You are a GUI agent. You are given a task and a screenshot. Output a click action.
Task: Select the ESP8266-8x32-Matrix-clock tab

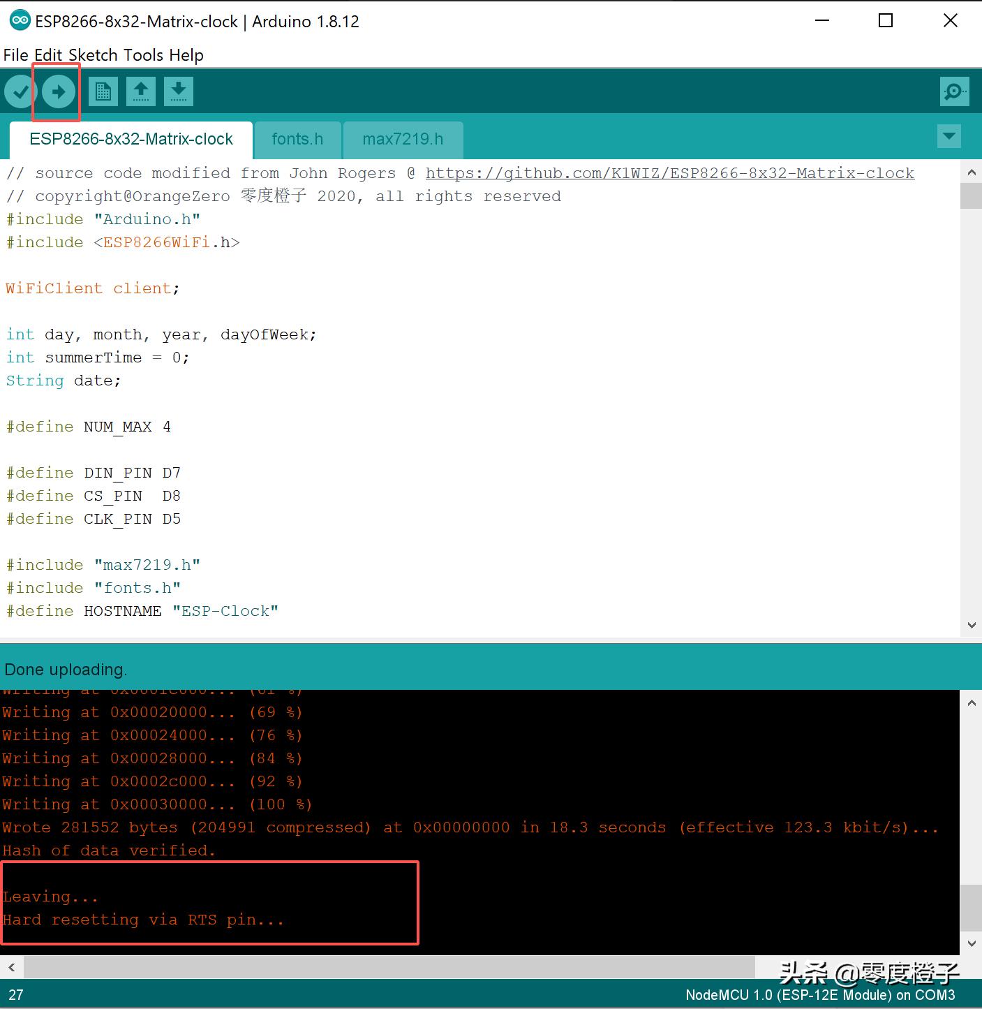[x=131, y=139]
